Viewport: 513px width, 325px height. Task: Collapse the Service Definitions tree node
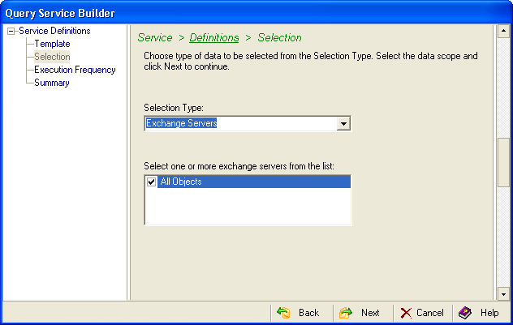pos(11,32)
